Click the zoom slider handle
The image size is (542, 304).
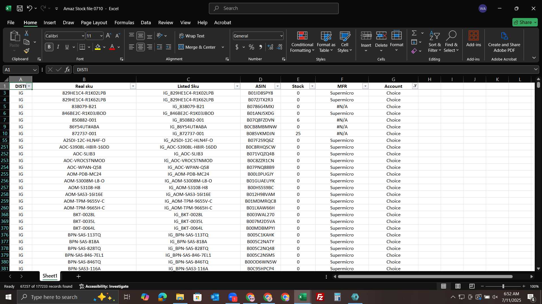[x=503, y=286]
